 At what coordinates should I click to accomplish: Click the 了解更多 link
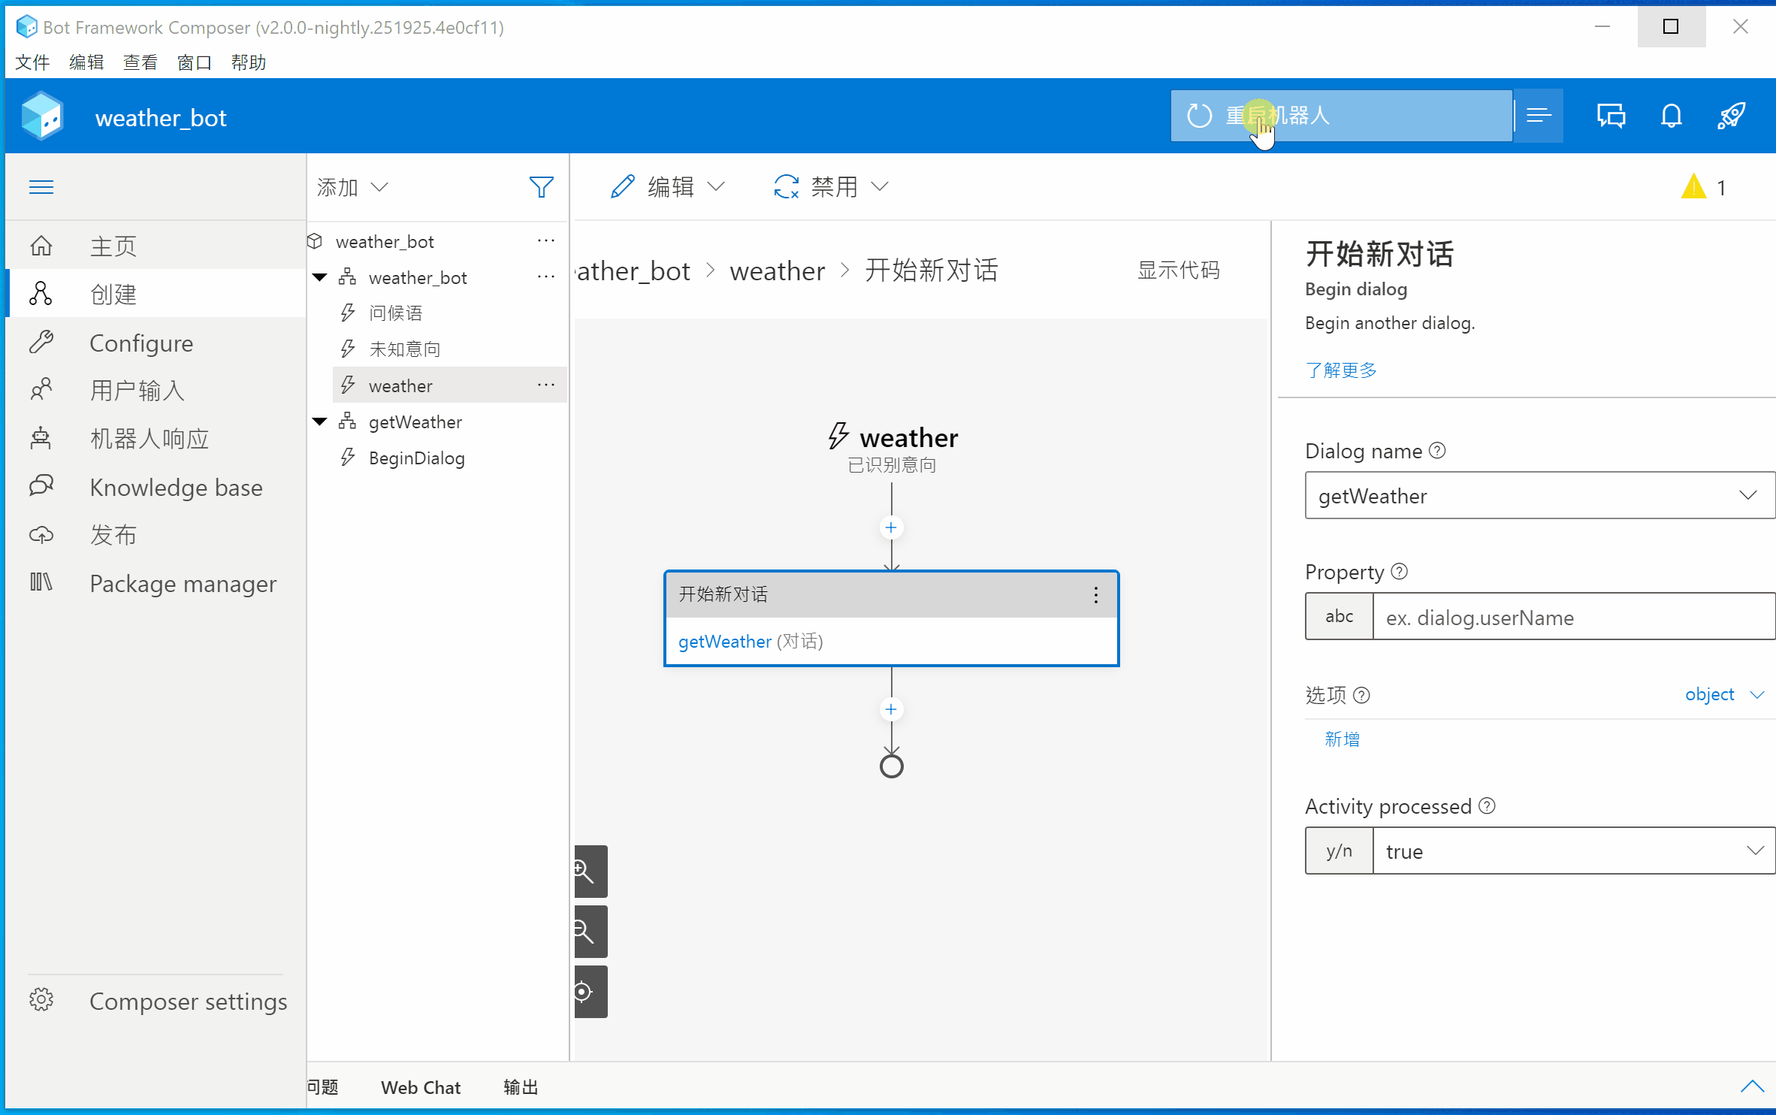pos(1341,370)
